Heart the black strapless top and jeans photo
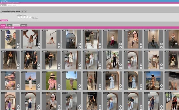The image size is (179, 110). pyautogui.click(x=59, y=65)
